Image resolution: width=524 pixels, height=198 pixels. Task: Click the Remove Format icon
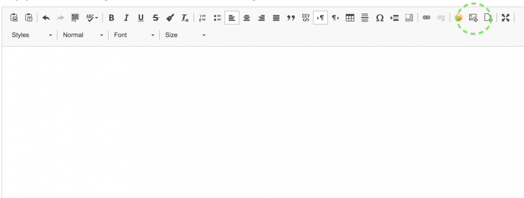pos(185,18)
